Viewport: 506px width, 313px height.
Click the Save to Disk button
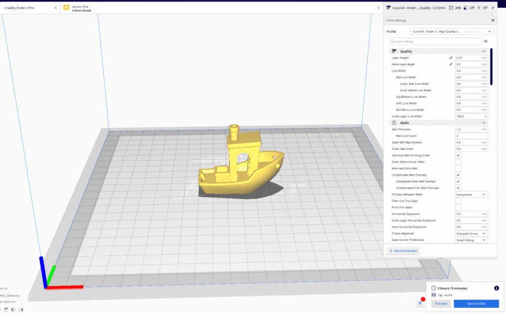click(476, 303)
